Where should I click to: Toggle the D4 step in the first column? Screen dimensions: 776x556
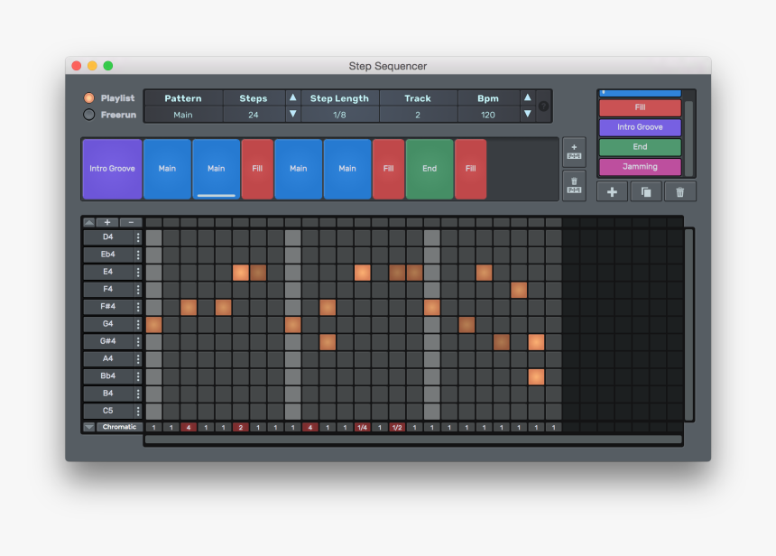pyautogui.click(x=154, y=237)
